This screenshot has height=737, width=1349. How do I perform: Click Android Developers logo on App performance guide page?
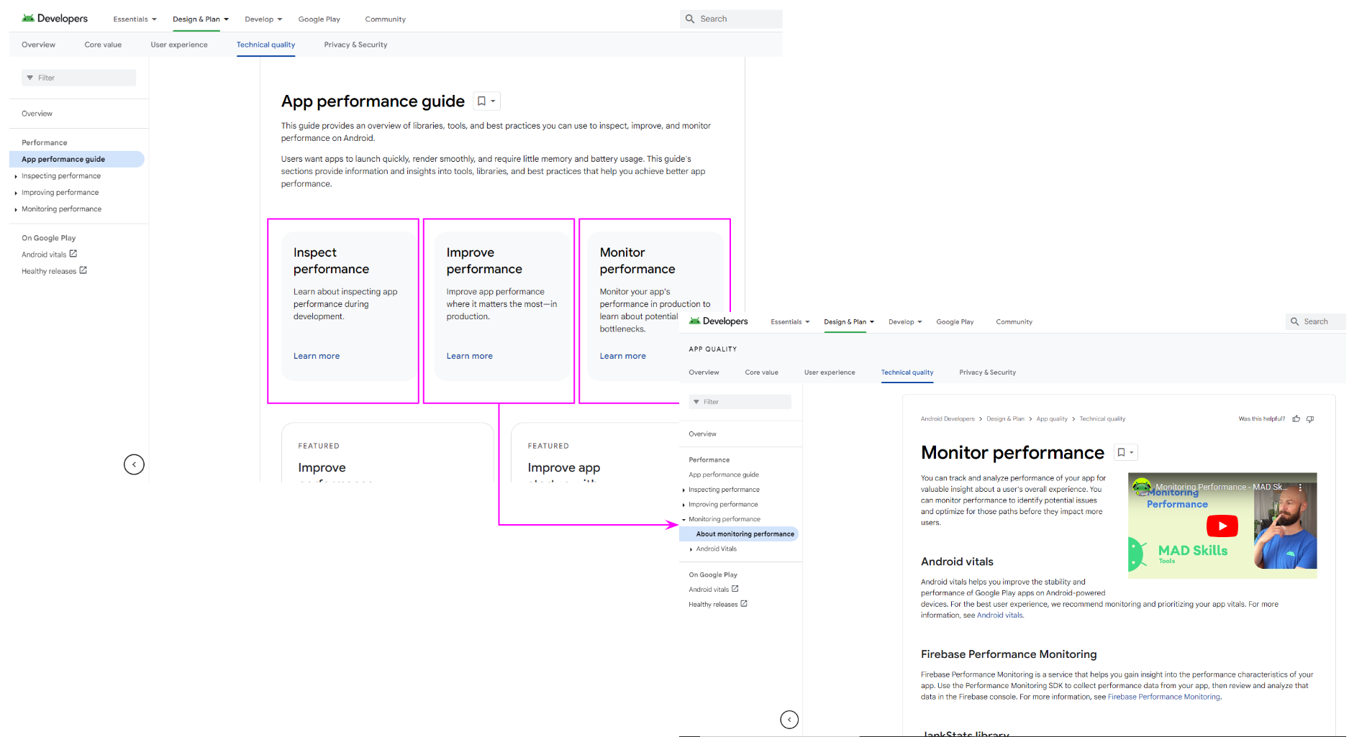55,19
